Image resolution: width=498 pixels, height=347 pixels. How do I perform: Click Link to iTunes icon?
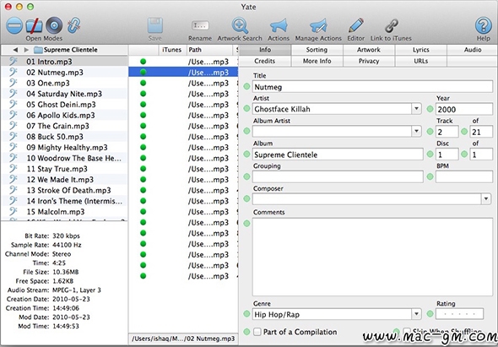[392, 26]
